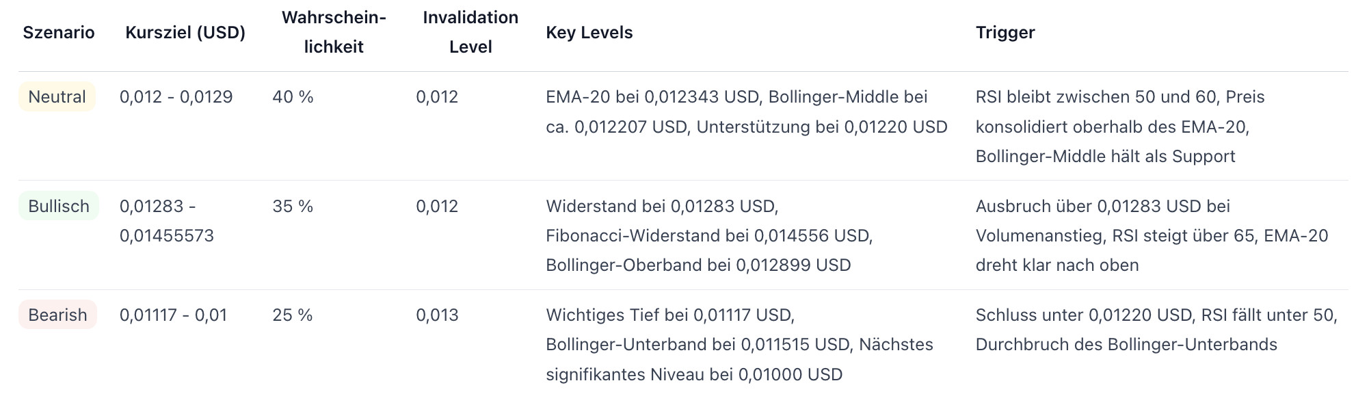Select the Wahrscheinlichkeit column header
Screen dimensions: 1369x420
[334, 32]
